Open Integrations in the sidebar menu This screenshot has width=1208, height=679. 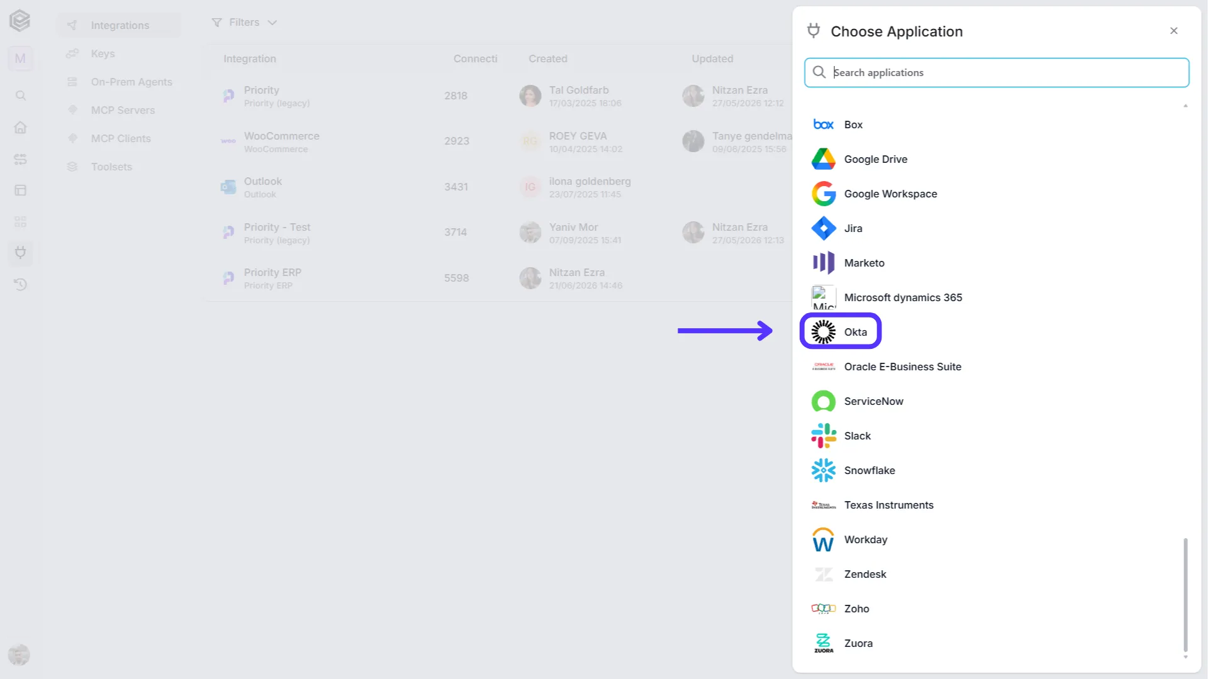(120, 25)
